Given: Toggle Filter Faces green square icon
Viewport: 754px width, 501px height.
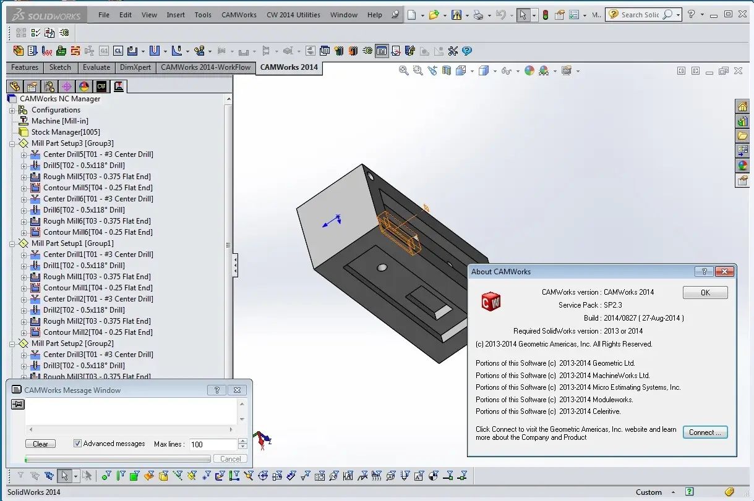Looking at the screenshot, I should [135, 476].
